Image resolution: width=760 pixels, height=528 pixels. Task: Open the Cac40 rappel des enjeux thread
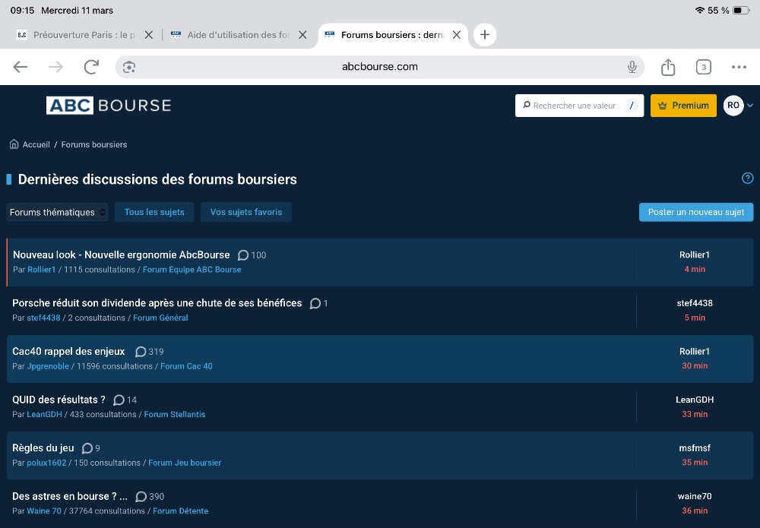point(68,352)
